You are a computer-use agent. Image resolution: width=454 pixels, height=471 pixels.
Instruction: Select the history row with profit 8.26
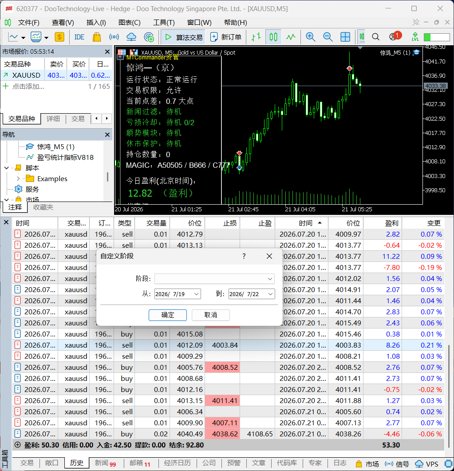point(228,345)
